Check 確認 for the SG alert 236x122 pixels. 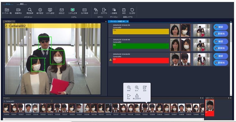(221, 41)
